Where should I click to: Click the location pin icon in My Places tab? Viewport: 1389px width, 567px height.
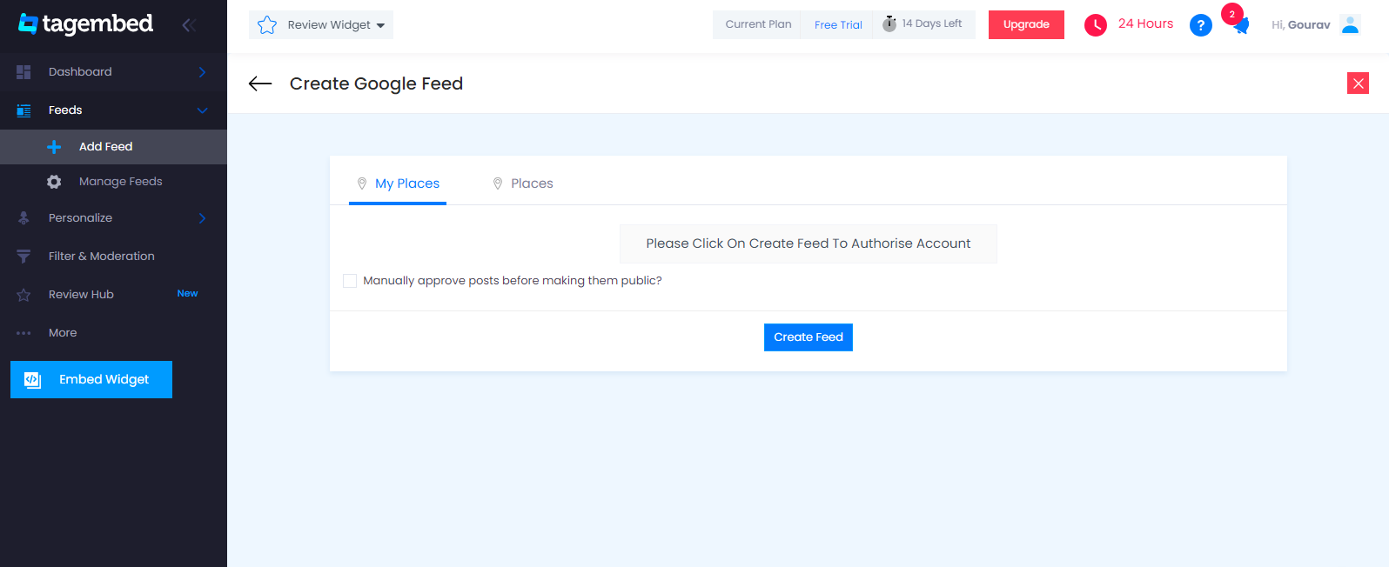pyautogui.click(x=362, y=183)
